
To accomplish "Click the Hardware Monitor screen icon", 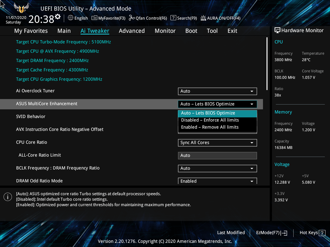I will (277, 31).
